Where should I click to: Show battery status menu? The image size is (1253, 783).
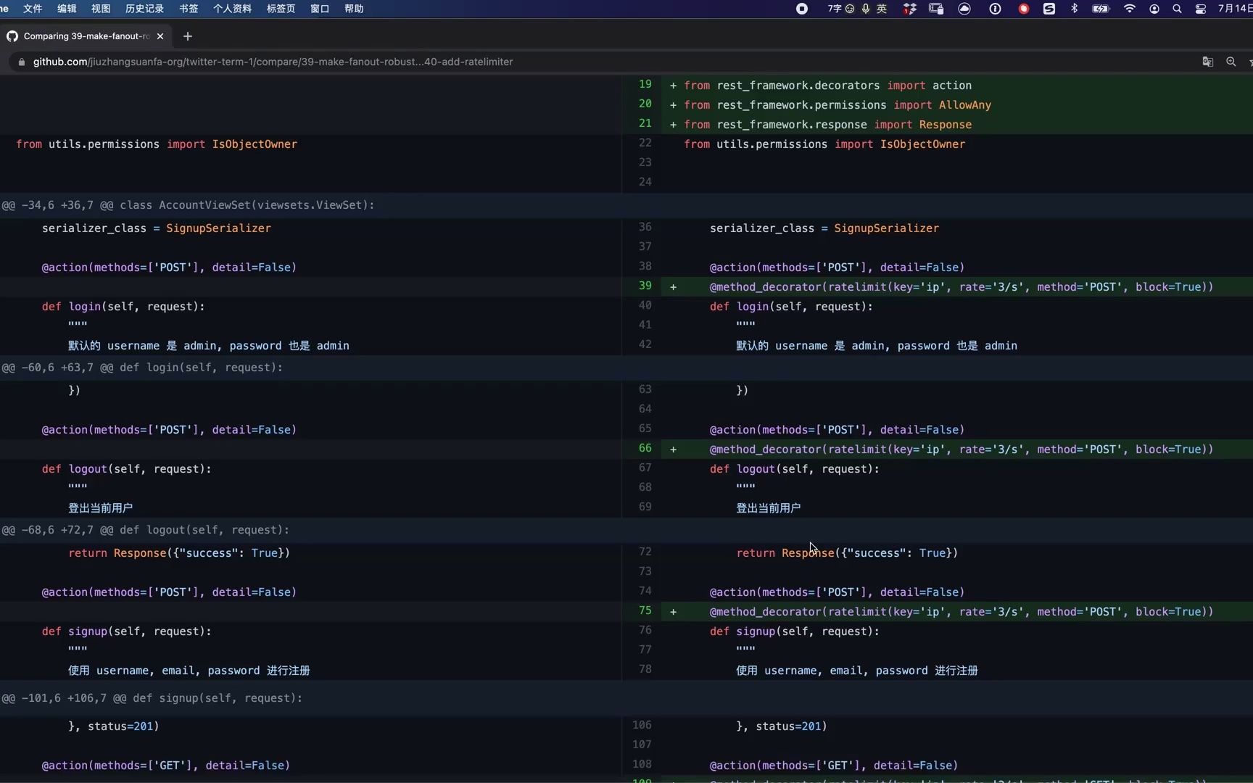coord(1101,9)
